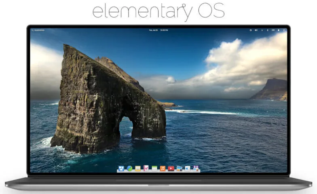Image resolution: width=317 pixels, height=194 pixels.
Task: Open the notifications bell indicator
Action: 279,30
